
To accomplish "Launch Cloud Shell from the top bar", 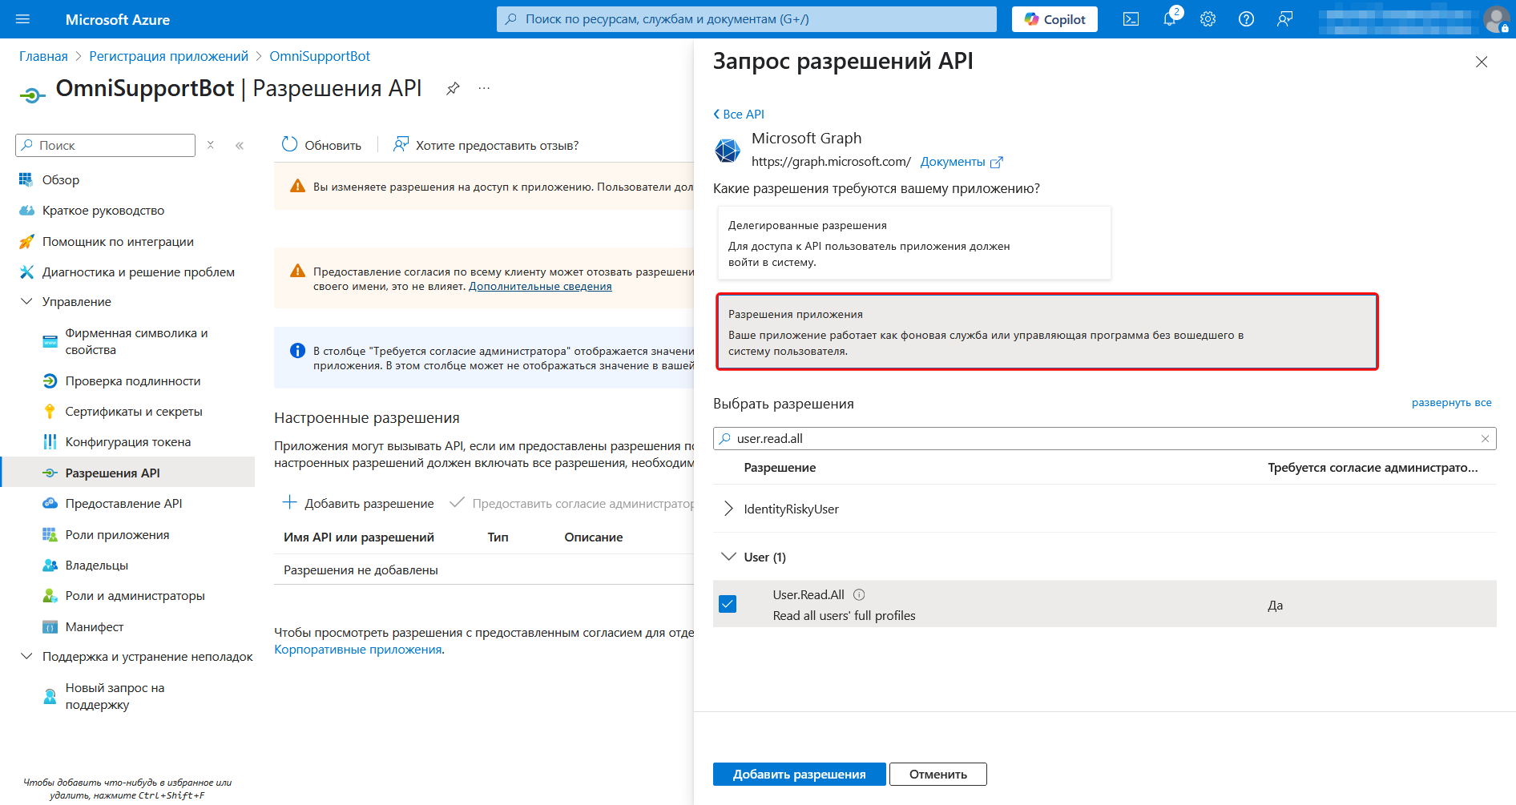I will 1131,19.
